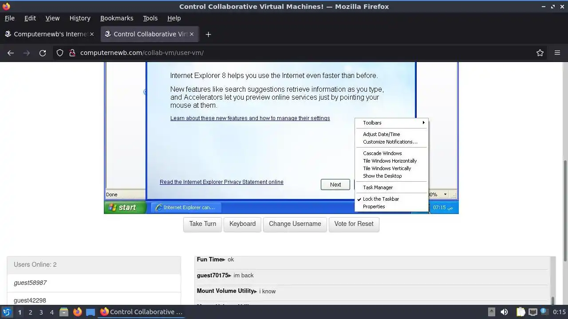Close the Control Collaborative Virtual Machines tab

tap(192, 34)
